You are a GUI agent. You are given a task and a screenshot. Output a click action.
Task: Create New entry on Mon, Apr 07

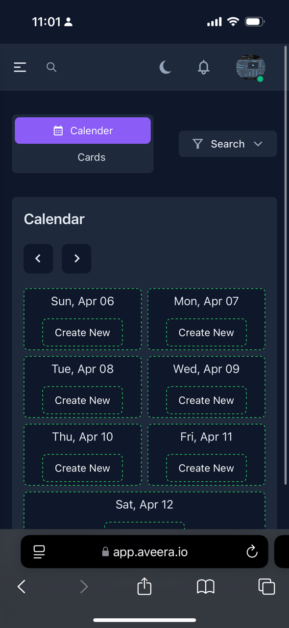coord(206,333)
